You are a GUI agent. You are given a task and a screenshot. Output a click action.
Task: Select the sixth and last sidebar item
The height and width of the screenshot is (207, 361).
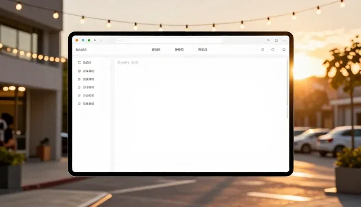point(86,103)
